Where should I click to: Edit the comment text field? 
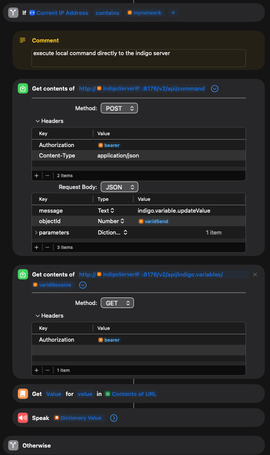[x=138, y=58]
